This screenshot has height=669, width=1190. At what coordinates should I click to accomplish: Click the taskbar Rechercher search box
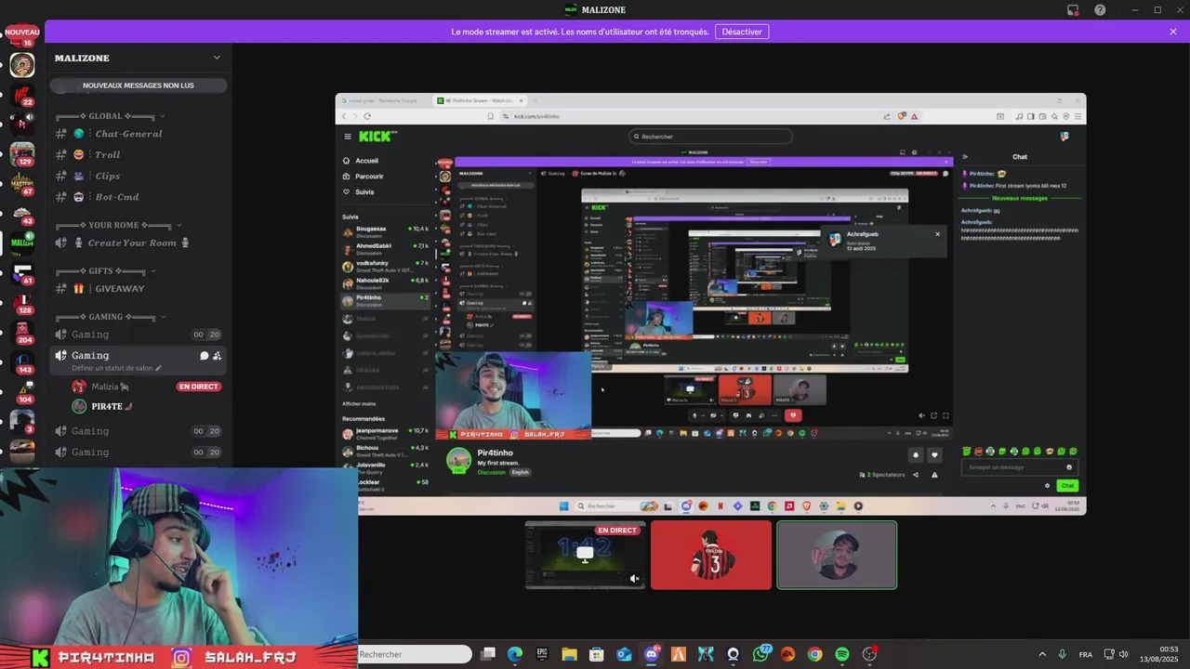click(x=415, y=654)
